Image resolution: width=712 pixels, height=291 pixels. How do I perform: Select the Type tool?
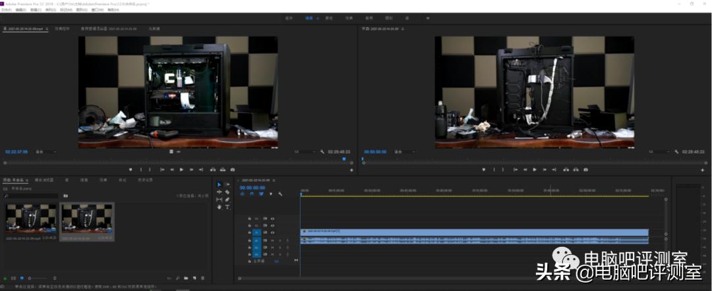pos(227,207)
